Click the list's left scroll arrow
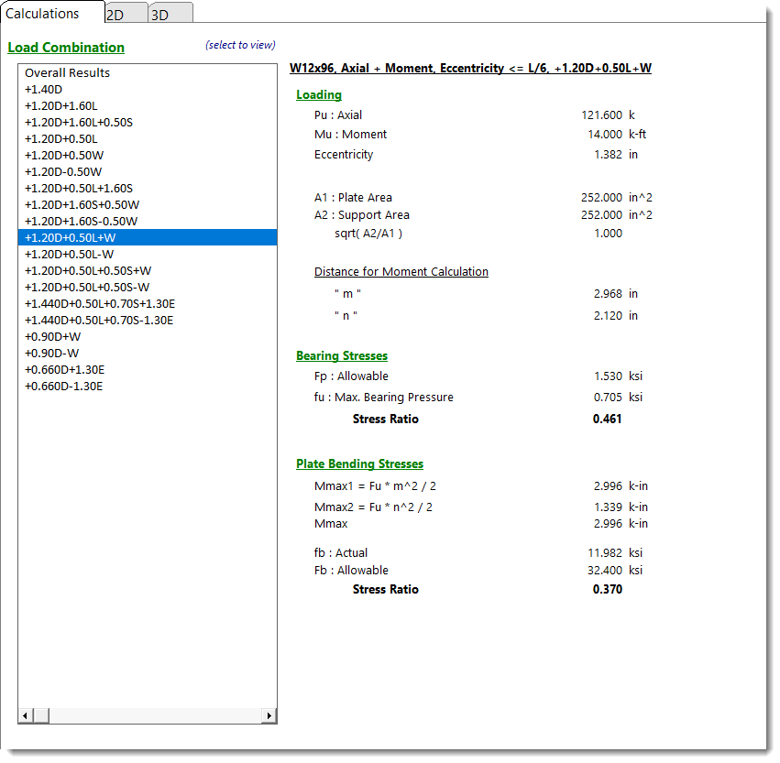 click(26, 715)
